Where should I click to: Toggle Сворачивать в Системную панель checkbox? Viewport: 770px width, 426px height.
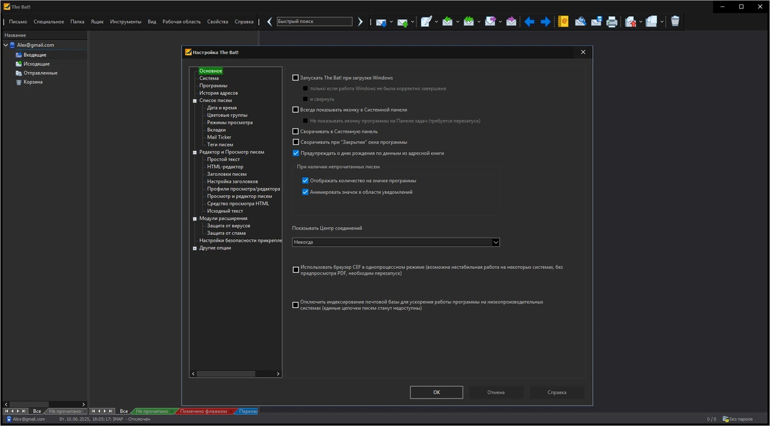coord(296,132)
